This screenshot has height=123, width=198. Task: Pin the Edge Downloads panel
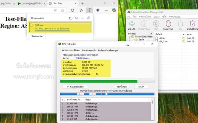point(88,18)
